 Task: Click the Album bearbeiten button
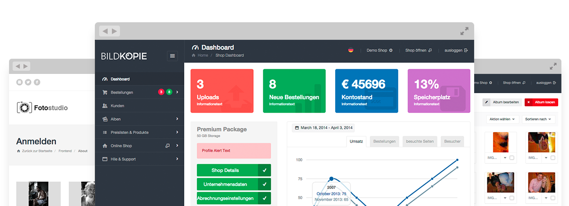[502, 102]
